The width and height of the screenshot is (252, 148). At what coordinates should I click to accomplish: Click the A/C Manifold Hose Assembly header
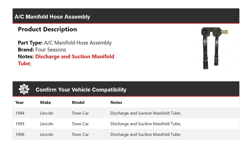click(52, 17)
